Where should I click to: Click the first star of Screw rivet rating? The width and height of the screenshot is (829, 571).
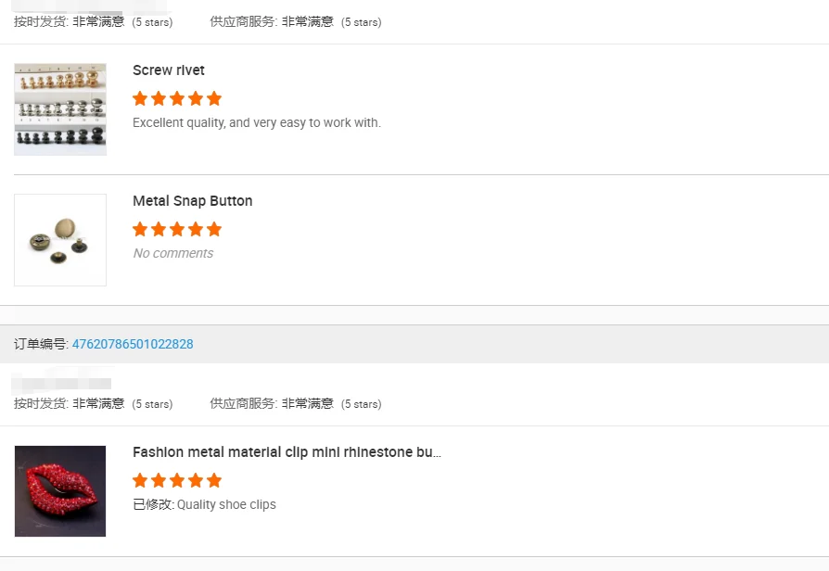pyautogui.click(x=140, y=98)
